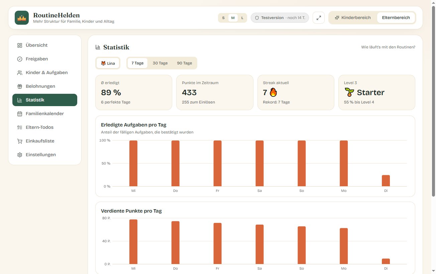Viewport: 436px width, 274px height.
Task: Set interface size to S
Action: point(223,18)
